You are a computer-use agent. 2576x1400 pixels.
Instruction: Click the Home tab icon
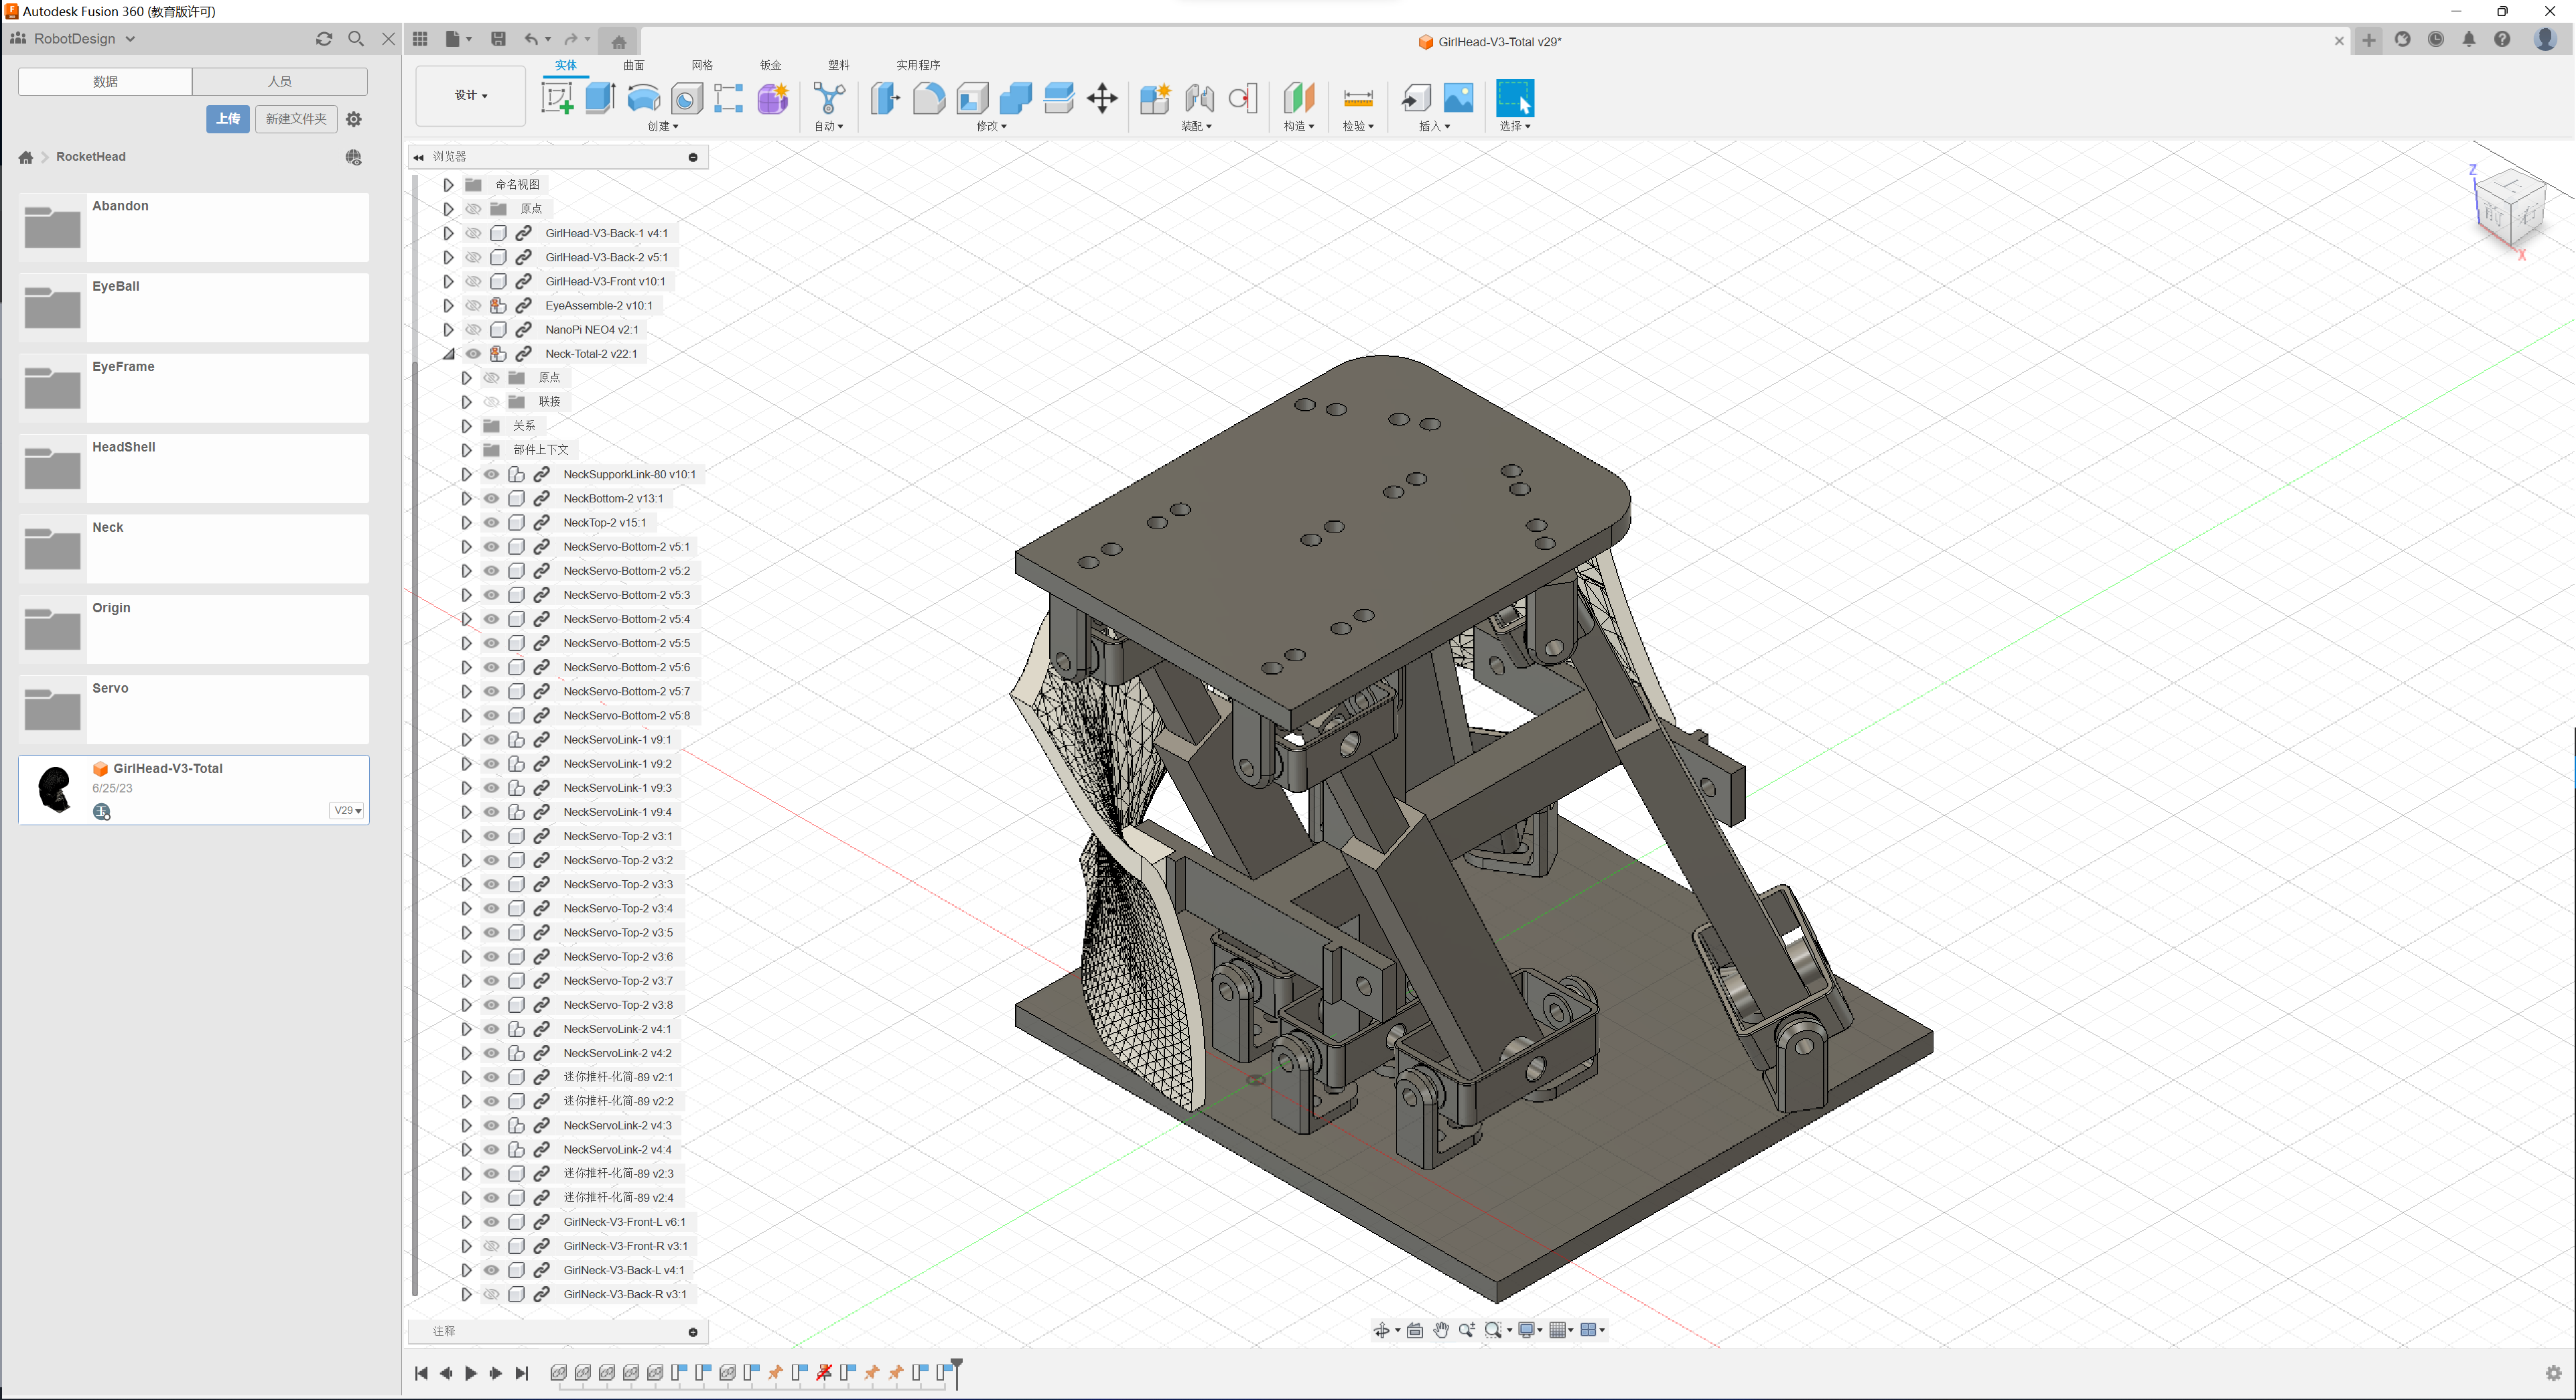pyautogui.click(x=619, y=41)
